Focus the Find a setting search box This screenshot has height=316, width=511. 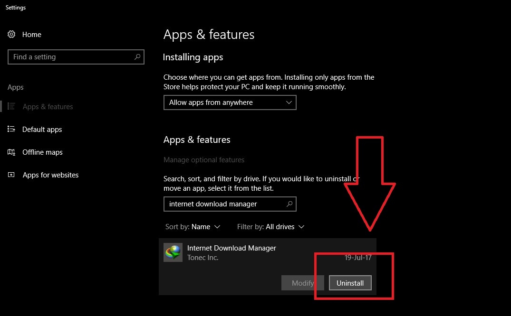(76, 57)
